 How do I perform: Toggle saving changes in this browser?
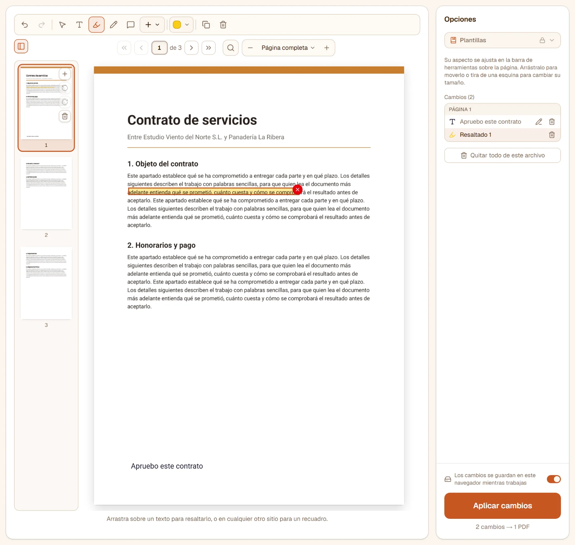554,479
